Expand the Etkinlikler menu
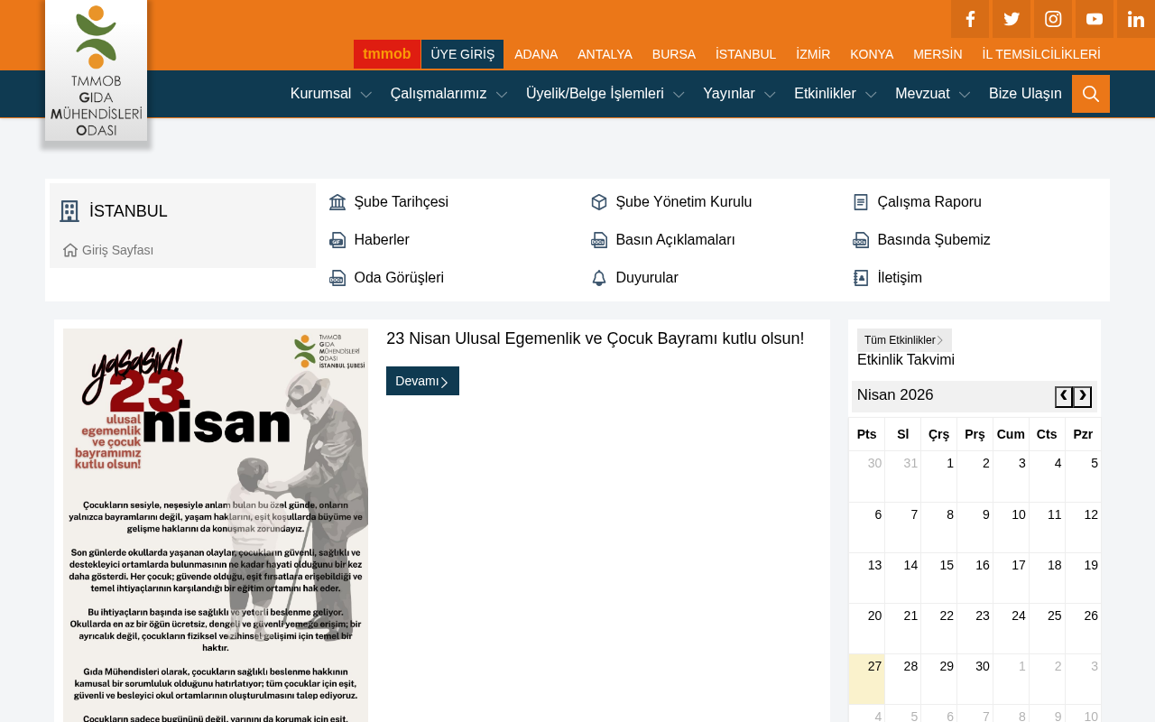The height and width of the screenshot is (722, 1155). 836,94
